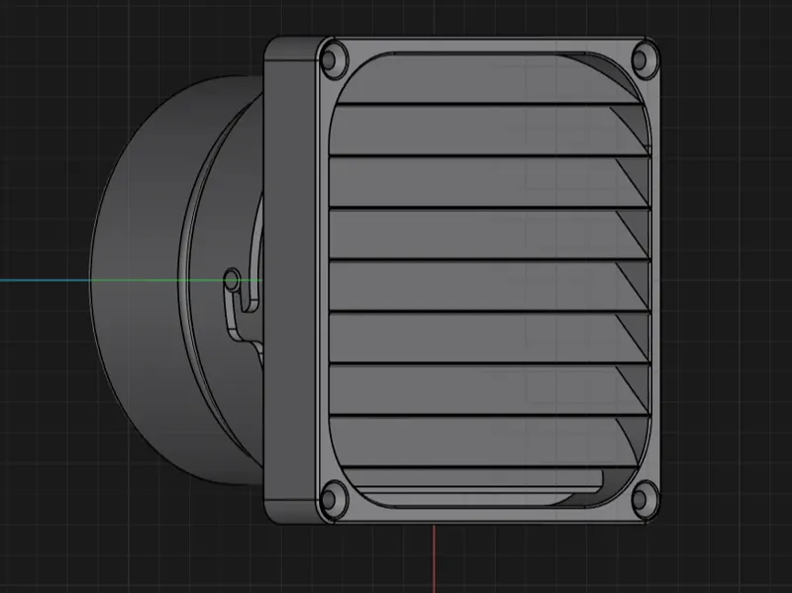Select the left side face of the square frame
The image size is (792, 593).
point(292,281)
